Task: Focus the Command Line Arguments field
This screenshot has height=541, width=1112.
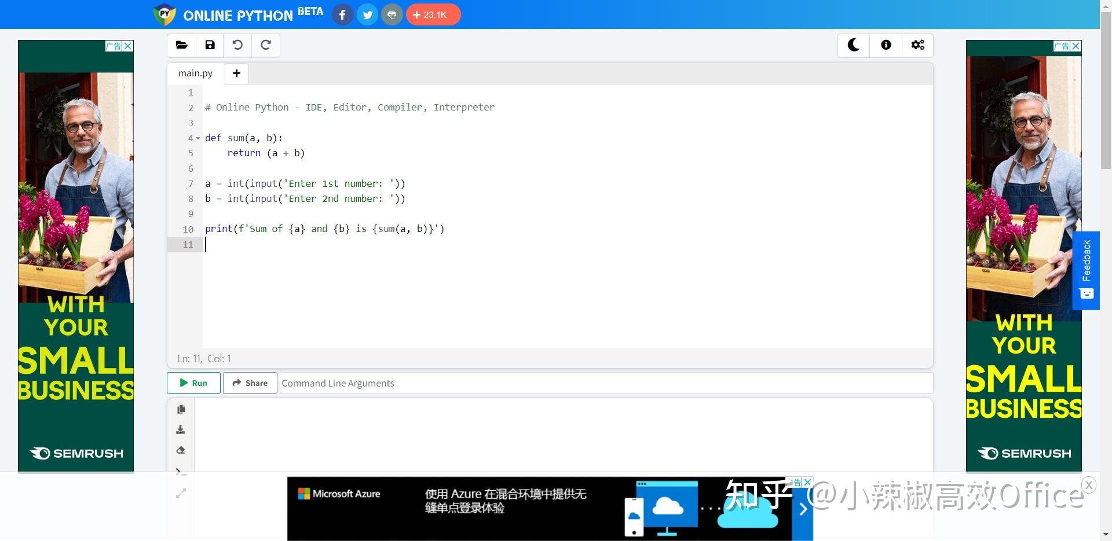Action: 606,383
